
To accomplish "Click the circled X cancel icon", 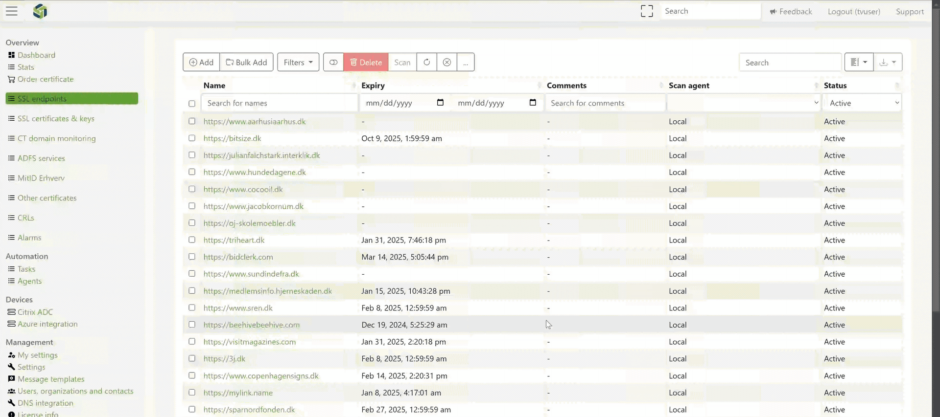I will tap(447, 62).
